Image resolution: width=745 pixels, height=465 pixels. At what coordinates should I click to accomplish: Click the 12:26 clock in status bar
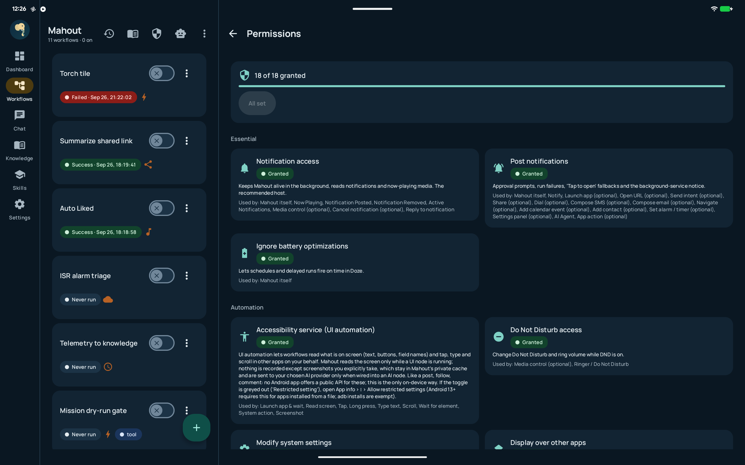click(19, 9)
